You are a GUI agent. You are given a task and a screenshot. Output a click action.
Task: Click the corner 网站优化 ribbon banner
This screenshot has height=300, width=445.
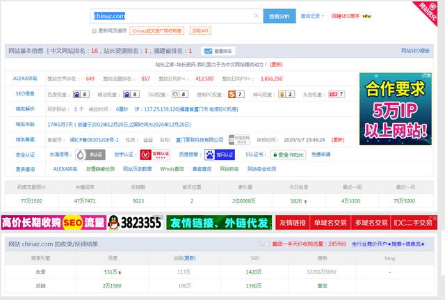tap(427, 11)
